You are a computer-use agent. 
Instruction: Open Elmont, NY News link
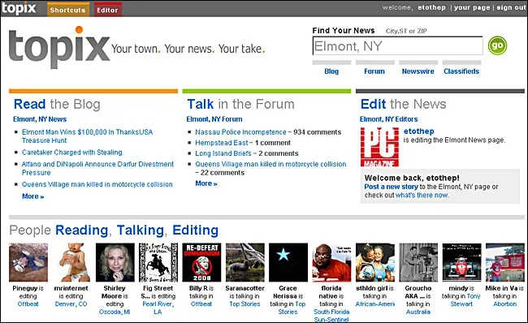(x=40, y=119)
